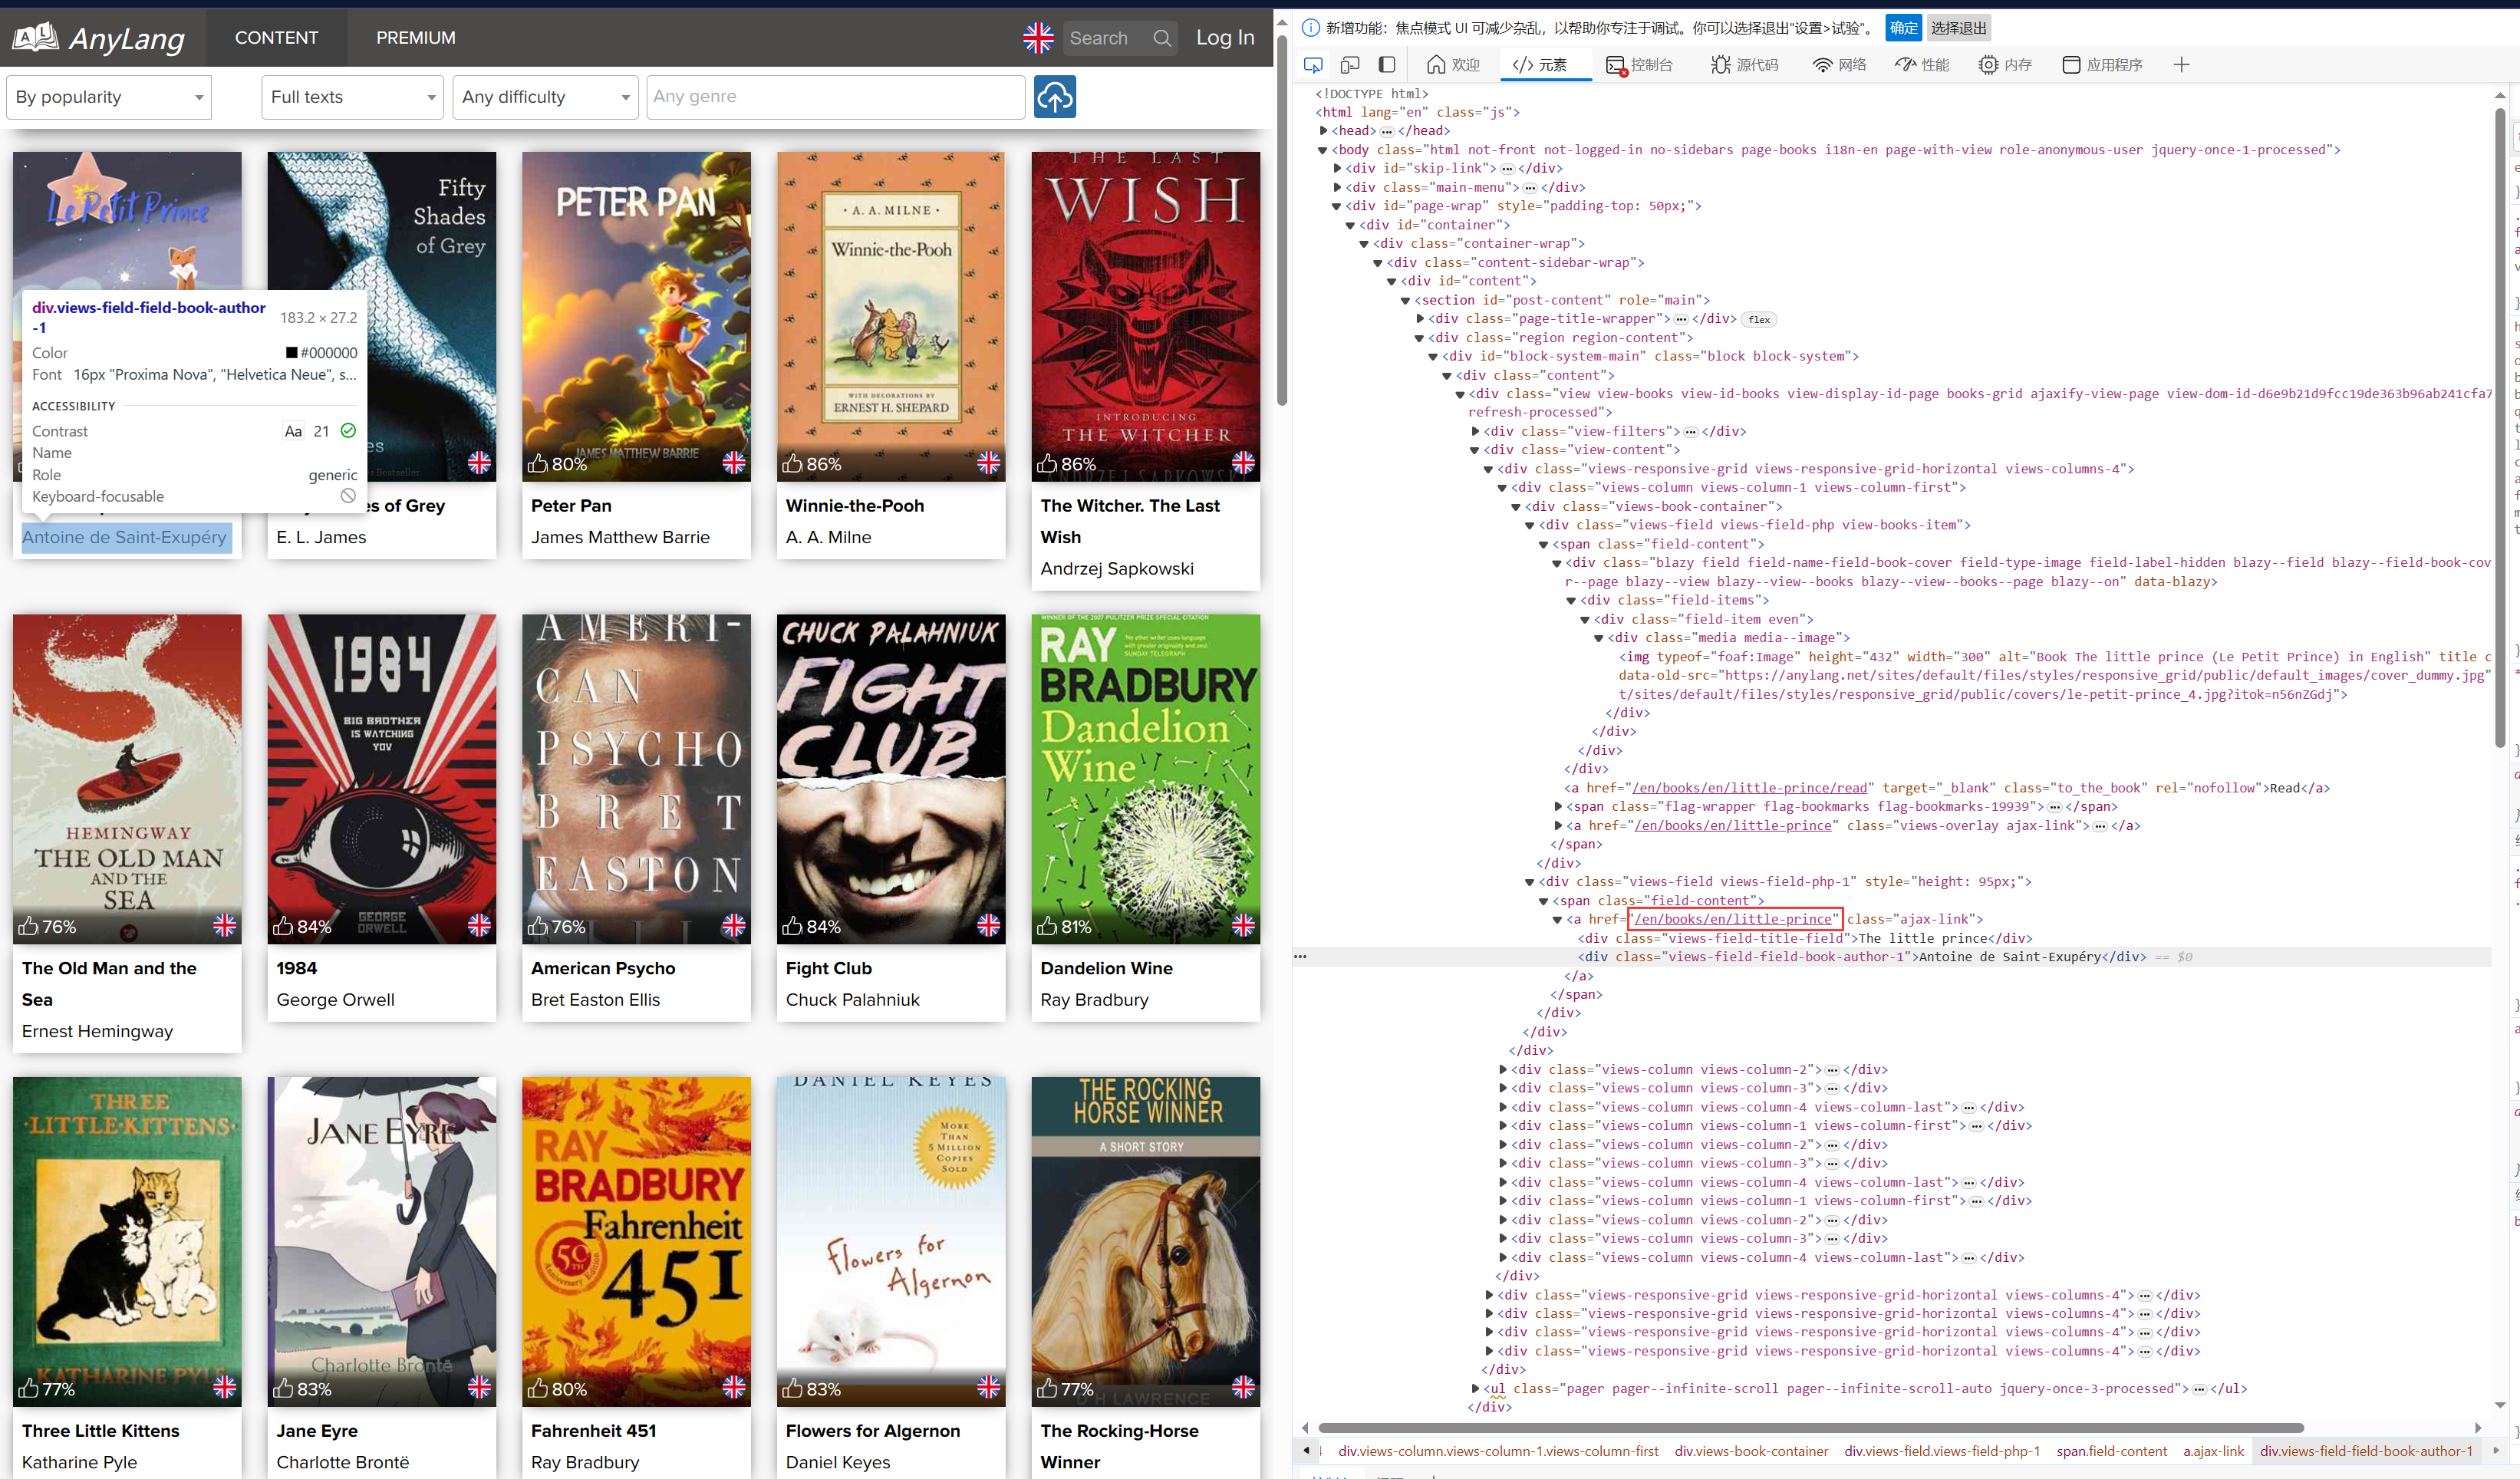Click UK flag on Peter Pan cover

pos(734,462)
